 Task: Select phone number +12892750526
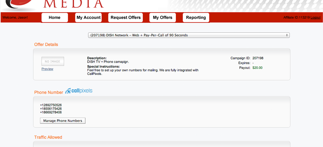point(51,105)
